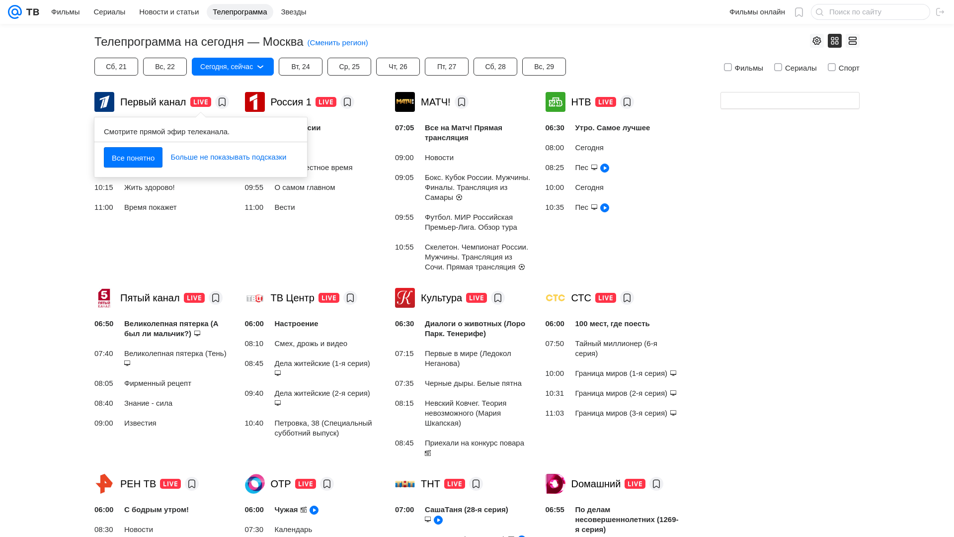Image resolution: width=954 pixels, height=537 pixels.
Task: Open the Сериалы menu item
Action: coord(109,12)
